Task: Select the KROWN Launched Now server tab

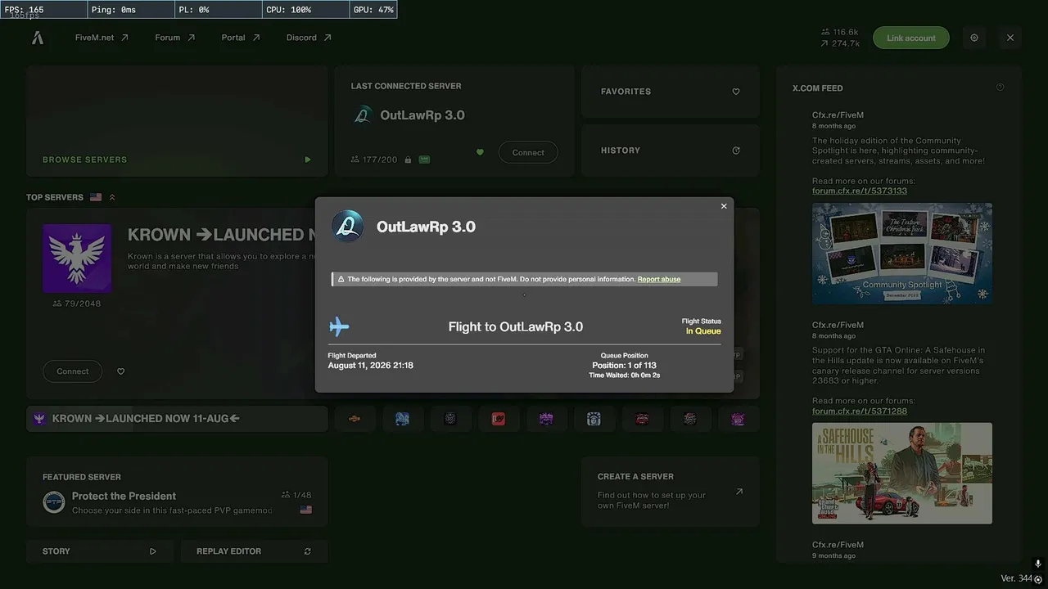Action: tap(177, 419)
